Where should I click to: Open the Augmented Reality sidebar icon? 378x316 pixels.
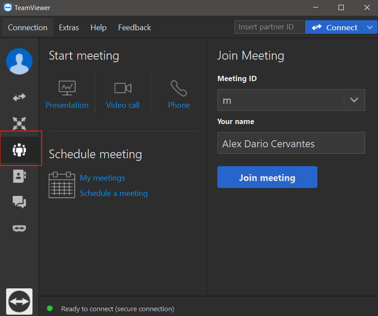[x=19, y=228]
